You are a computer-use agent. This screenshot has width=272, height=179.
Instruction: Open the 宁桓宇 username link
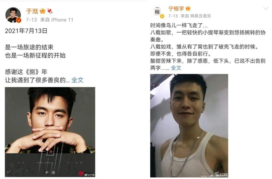pos(176,9)
